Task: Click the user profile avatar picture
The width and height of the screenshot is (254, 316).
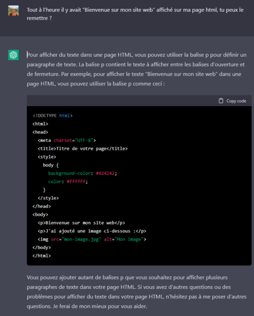Action: [14, 11]
